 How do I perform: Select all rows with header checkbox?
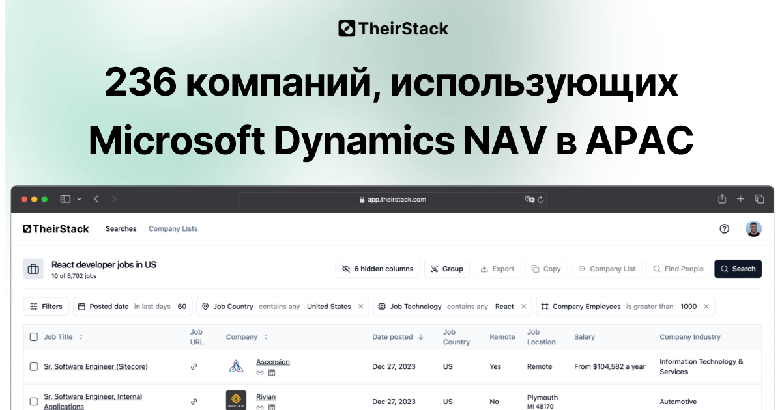34,336
